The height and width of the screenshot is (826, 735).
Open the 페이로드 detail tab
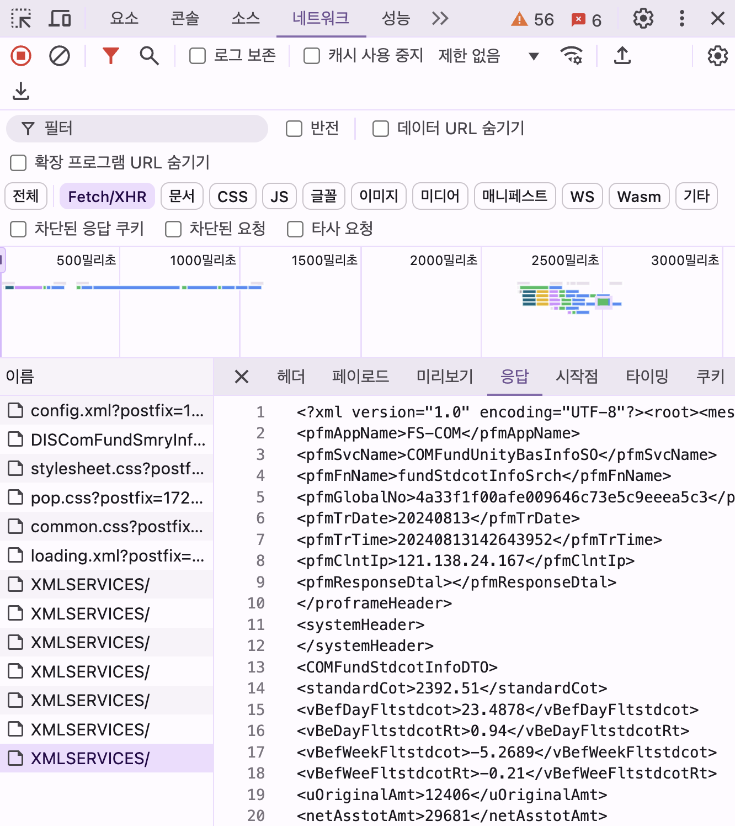[x=360, y=377]
